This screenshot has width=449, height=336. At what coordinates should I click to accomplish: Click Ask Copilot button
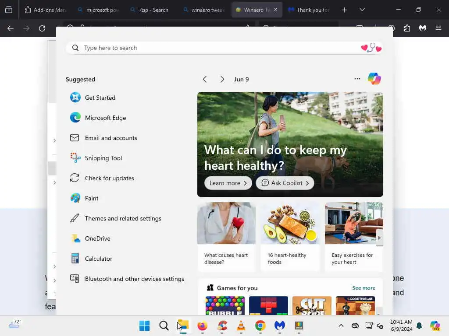pos(285,183)
